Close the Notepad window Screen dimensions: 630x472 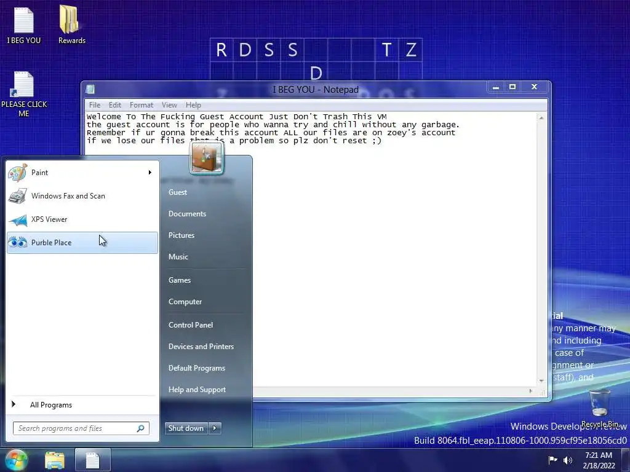click(535, 87)
